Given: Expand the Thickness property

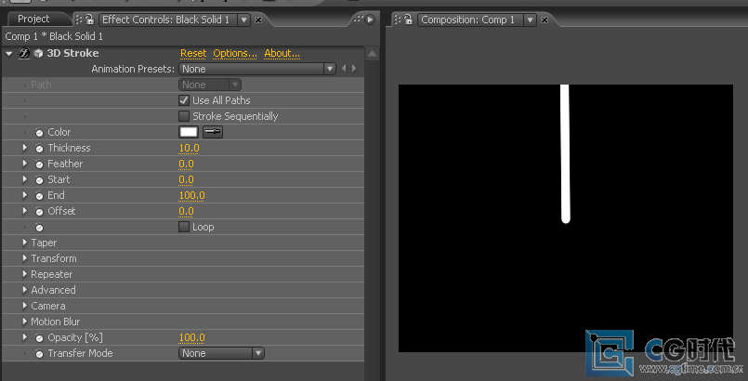Looking at the screenshot, I should 25,148.
